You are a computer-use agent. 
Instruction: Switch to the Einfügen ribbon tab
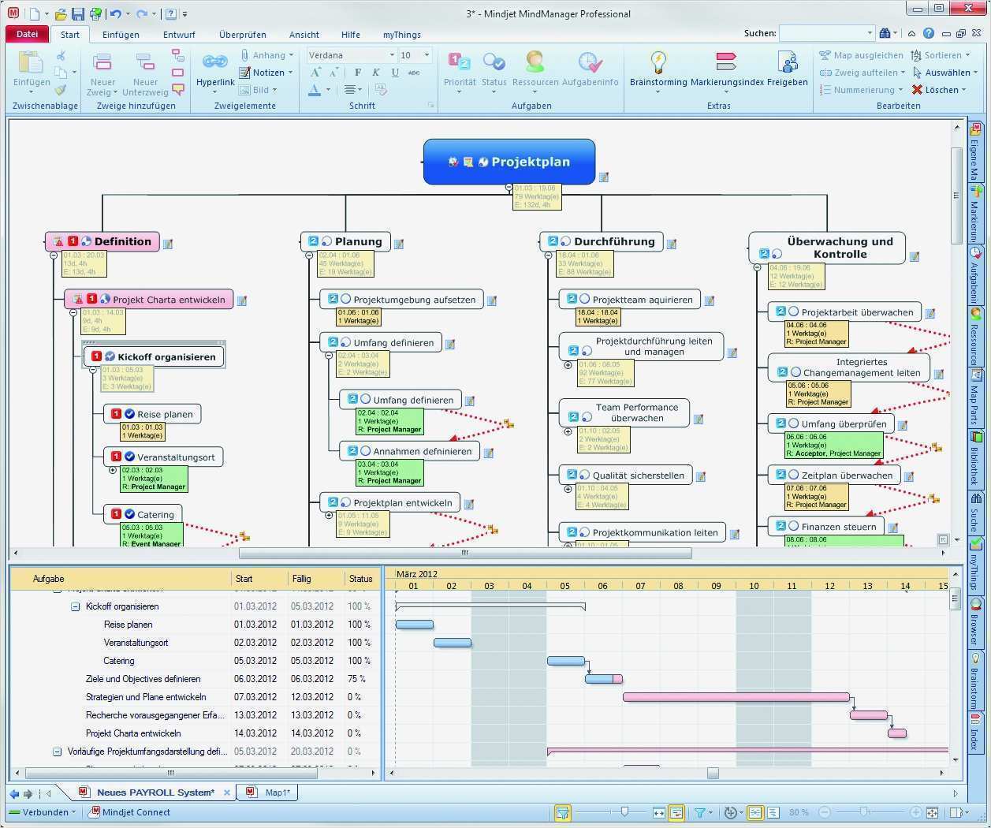coord(121,35)
